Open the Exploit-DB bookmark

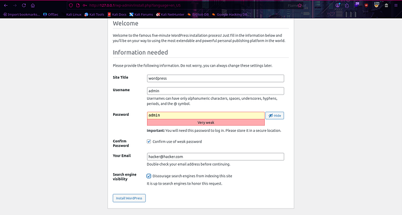click(x=198, y=14)
